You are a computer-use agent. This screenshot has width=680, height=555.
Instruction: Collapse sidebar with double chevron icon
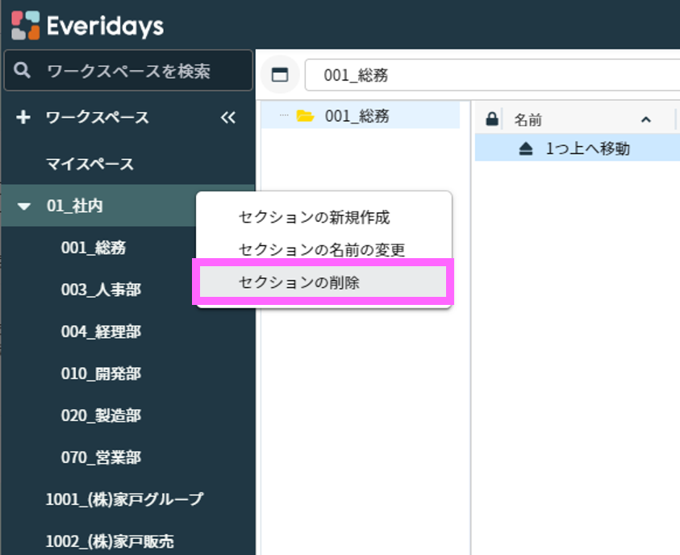pos(228,118)
